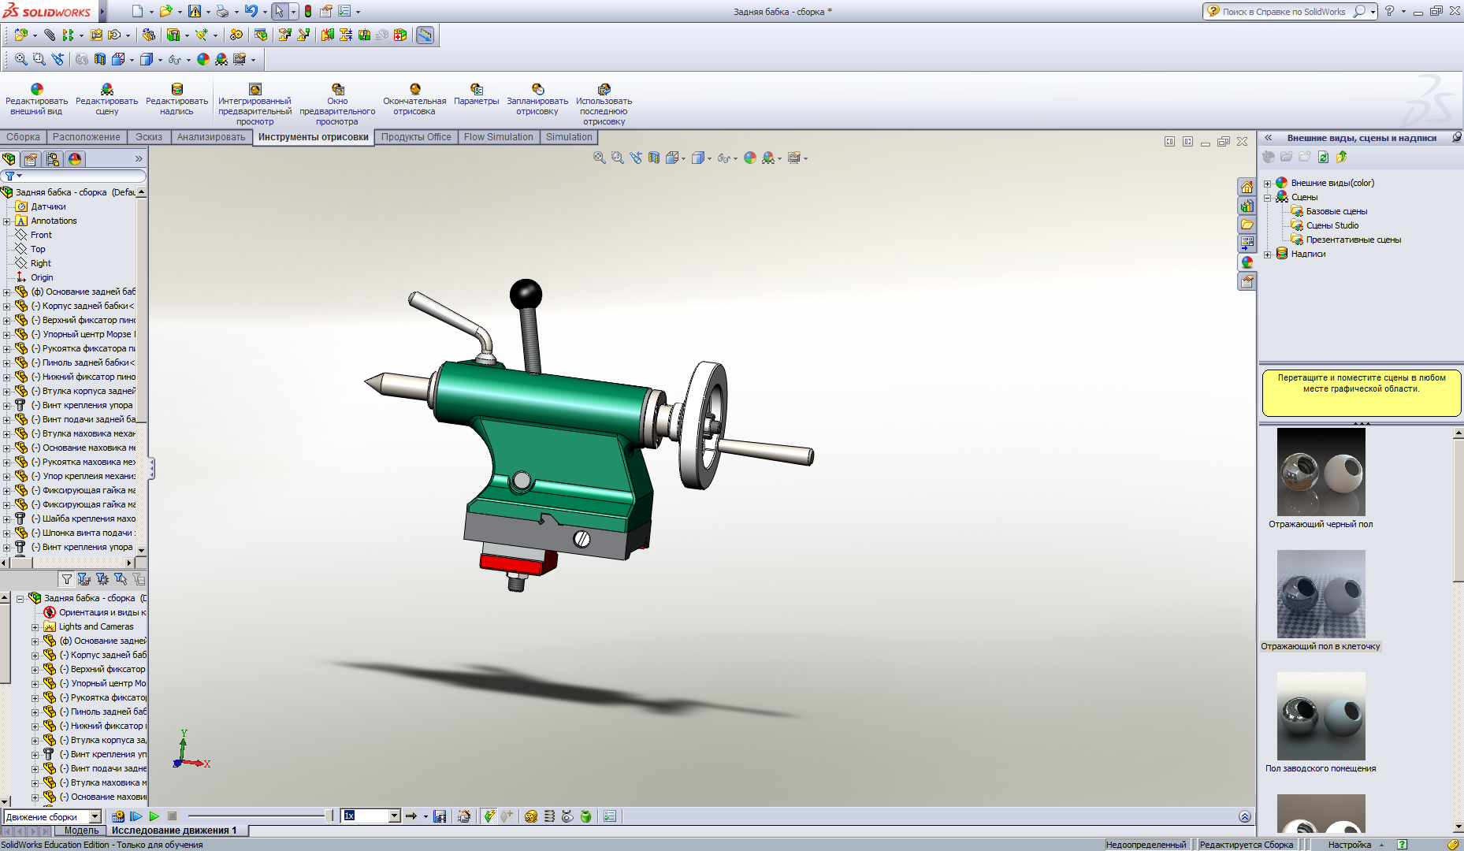Click the green Play button
The width and height of the screenshot is (1464, 851).
[154, 816]
